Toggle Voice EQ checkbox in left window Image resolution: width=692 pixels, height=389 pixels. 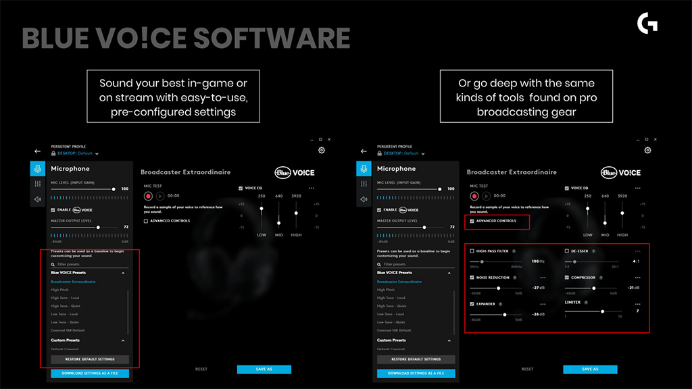click(x=241, y=188)
